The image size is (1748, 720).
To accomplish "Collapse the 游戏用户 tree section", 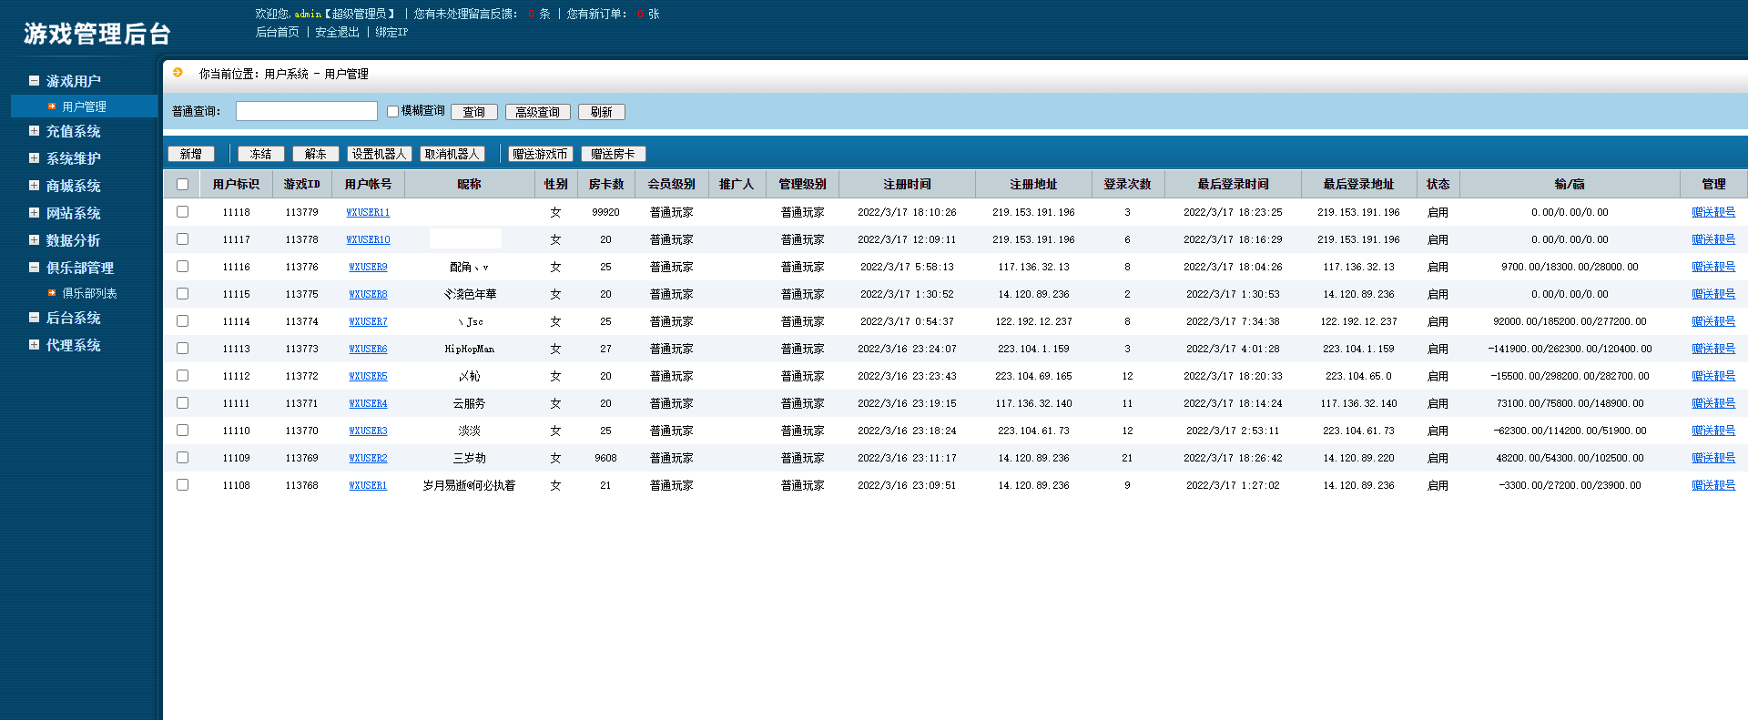I will (34, 81).
